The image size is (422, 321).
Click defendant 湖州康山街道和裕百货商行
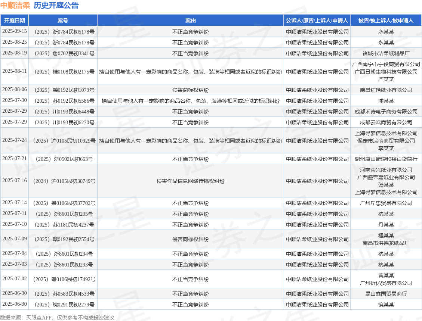pos(386,159)
